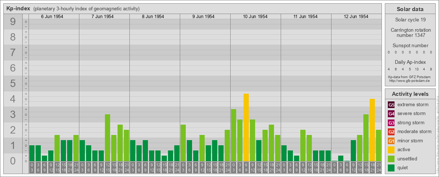This screenshot has height=177, width=439.
Task: Select the G4 severe storm badge
Action: [x=391, y=114]
